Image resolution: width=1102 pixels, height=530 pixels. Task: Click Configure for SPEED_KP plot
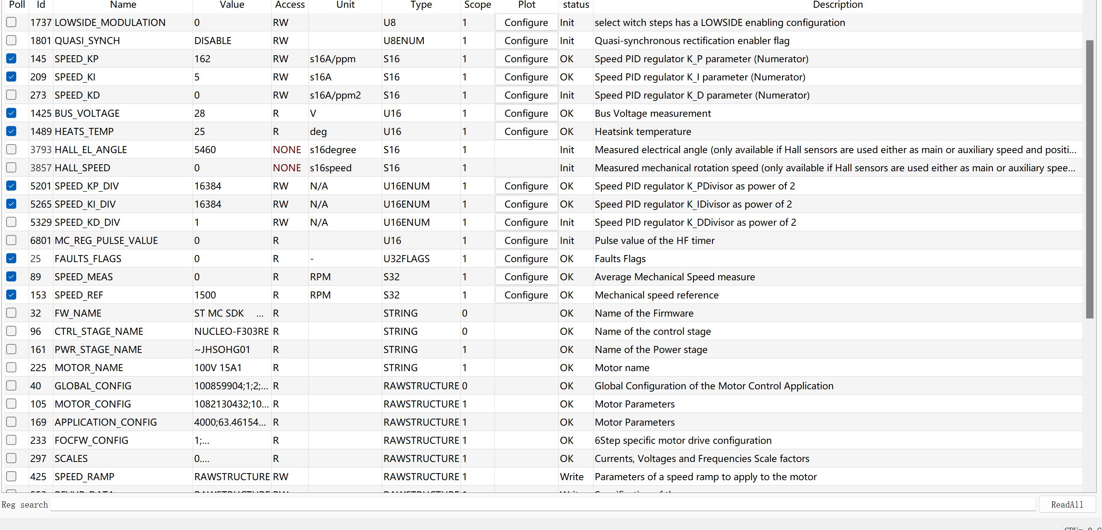526,58
